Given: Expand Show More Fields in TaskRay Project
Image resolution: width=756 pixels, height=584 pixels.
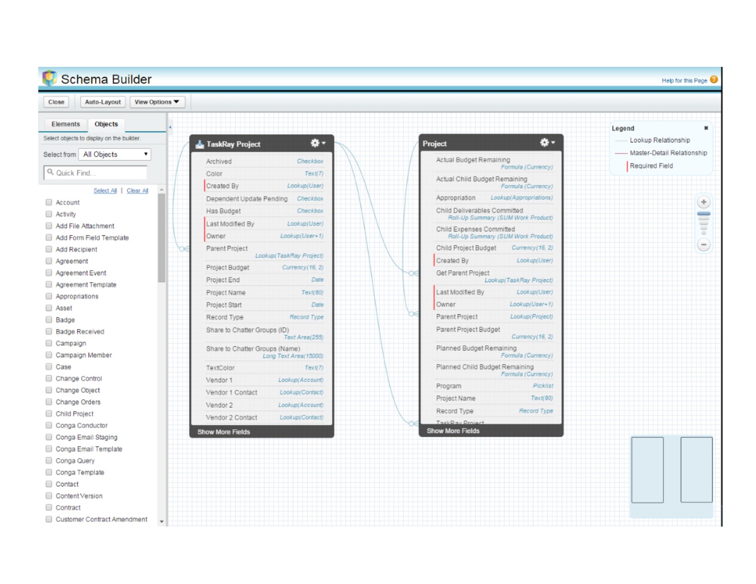Looking at the screenshot, I should 224,432.
